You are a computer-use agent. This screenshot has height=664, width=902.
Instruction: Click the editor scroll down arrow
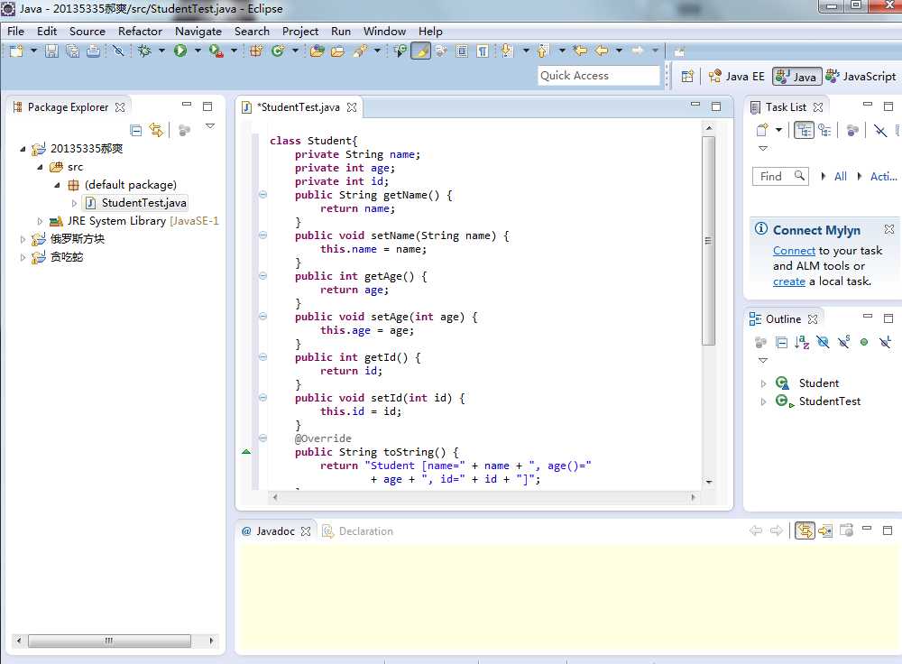click(x=709, y=482)
